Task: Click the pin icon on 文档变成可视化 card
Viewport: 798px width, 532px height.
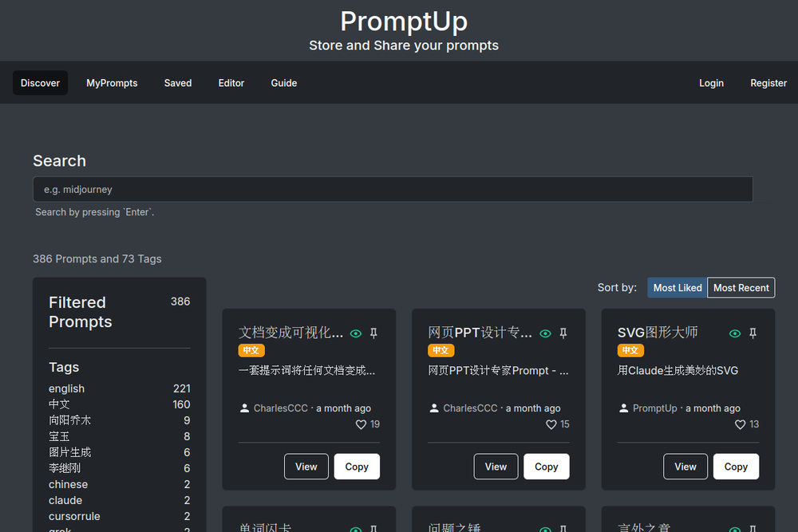Action: [373, 333]
